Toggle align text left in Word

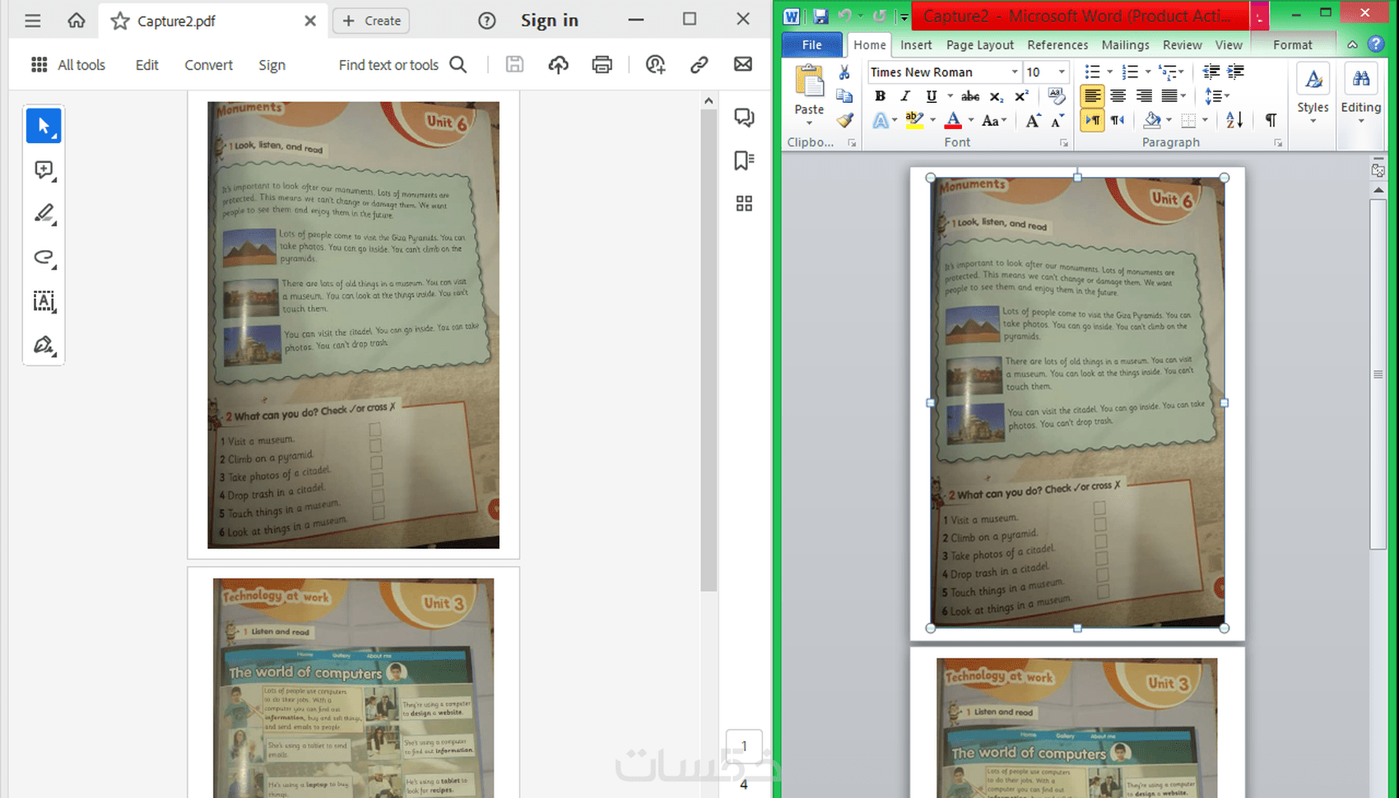coord(1092,96)
